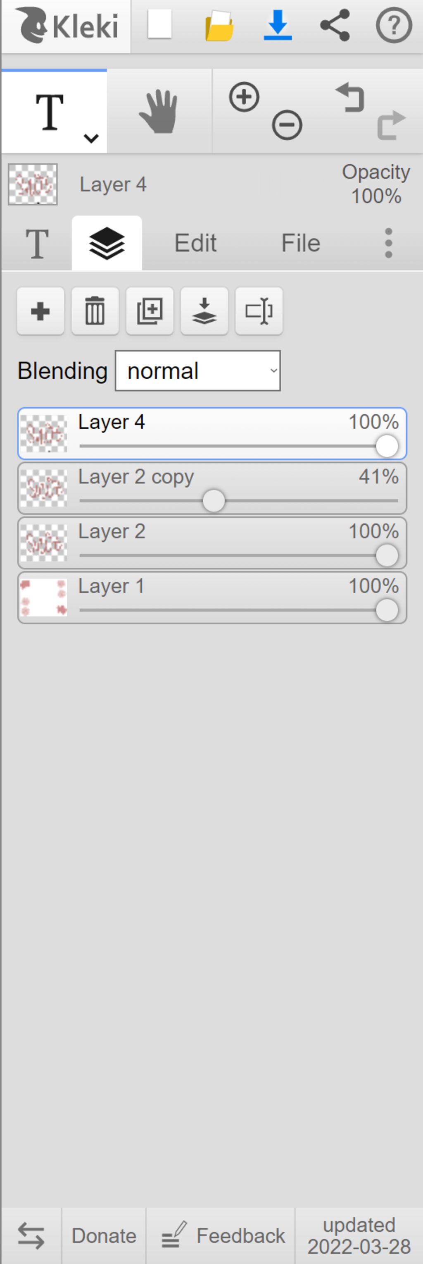Delete the layer using the trash icon

click(95, 311)
